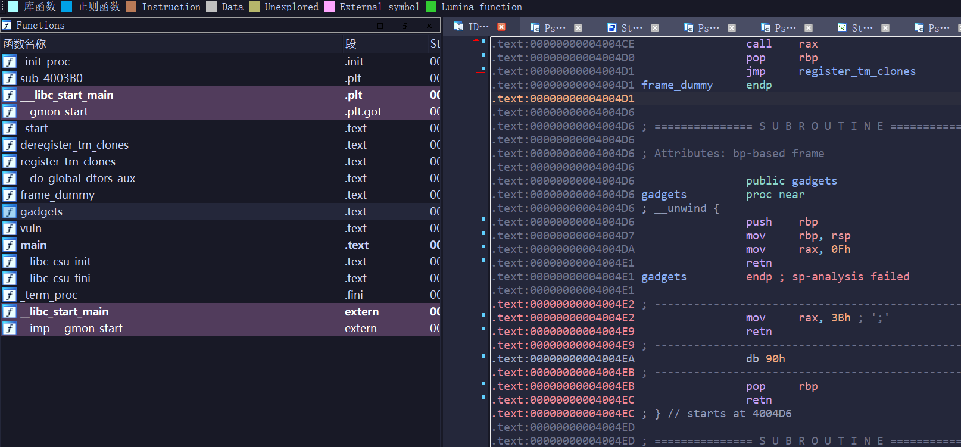Image resolution: width=961 pixels, height=447 pixels.
Task: Toggle breakpoint dot on call rax line
Action: pyautogui.click(x=483, y=41)
